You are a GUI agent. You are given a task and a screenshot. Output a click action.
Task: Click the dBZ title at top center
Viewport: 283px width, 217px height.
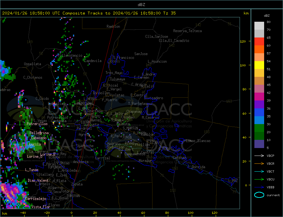[141, 5]
